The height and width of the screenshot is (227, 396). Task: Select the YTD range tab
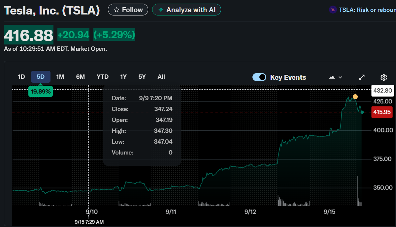pos(103,77)
